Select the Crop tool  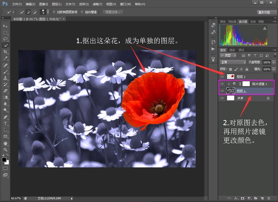pos(5,52)
